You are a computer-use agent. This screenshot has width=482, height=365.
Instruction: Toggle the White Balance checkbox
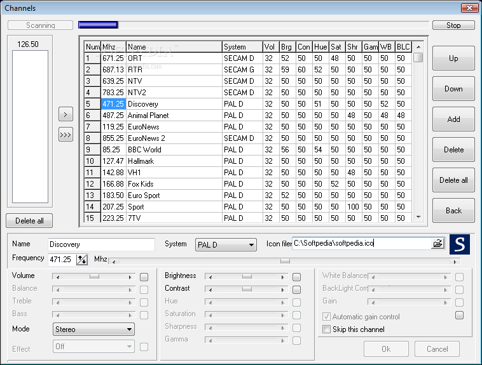(459, 277)
